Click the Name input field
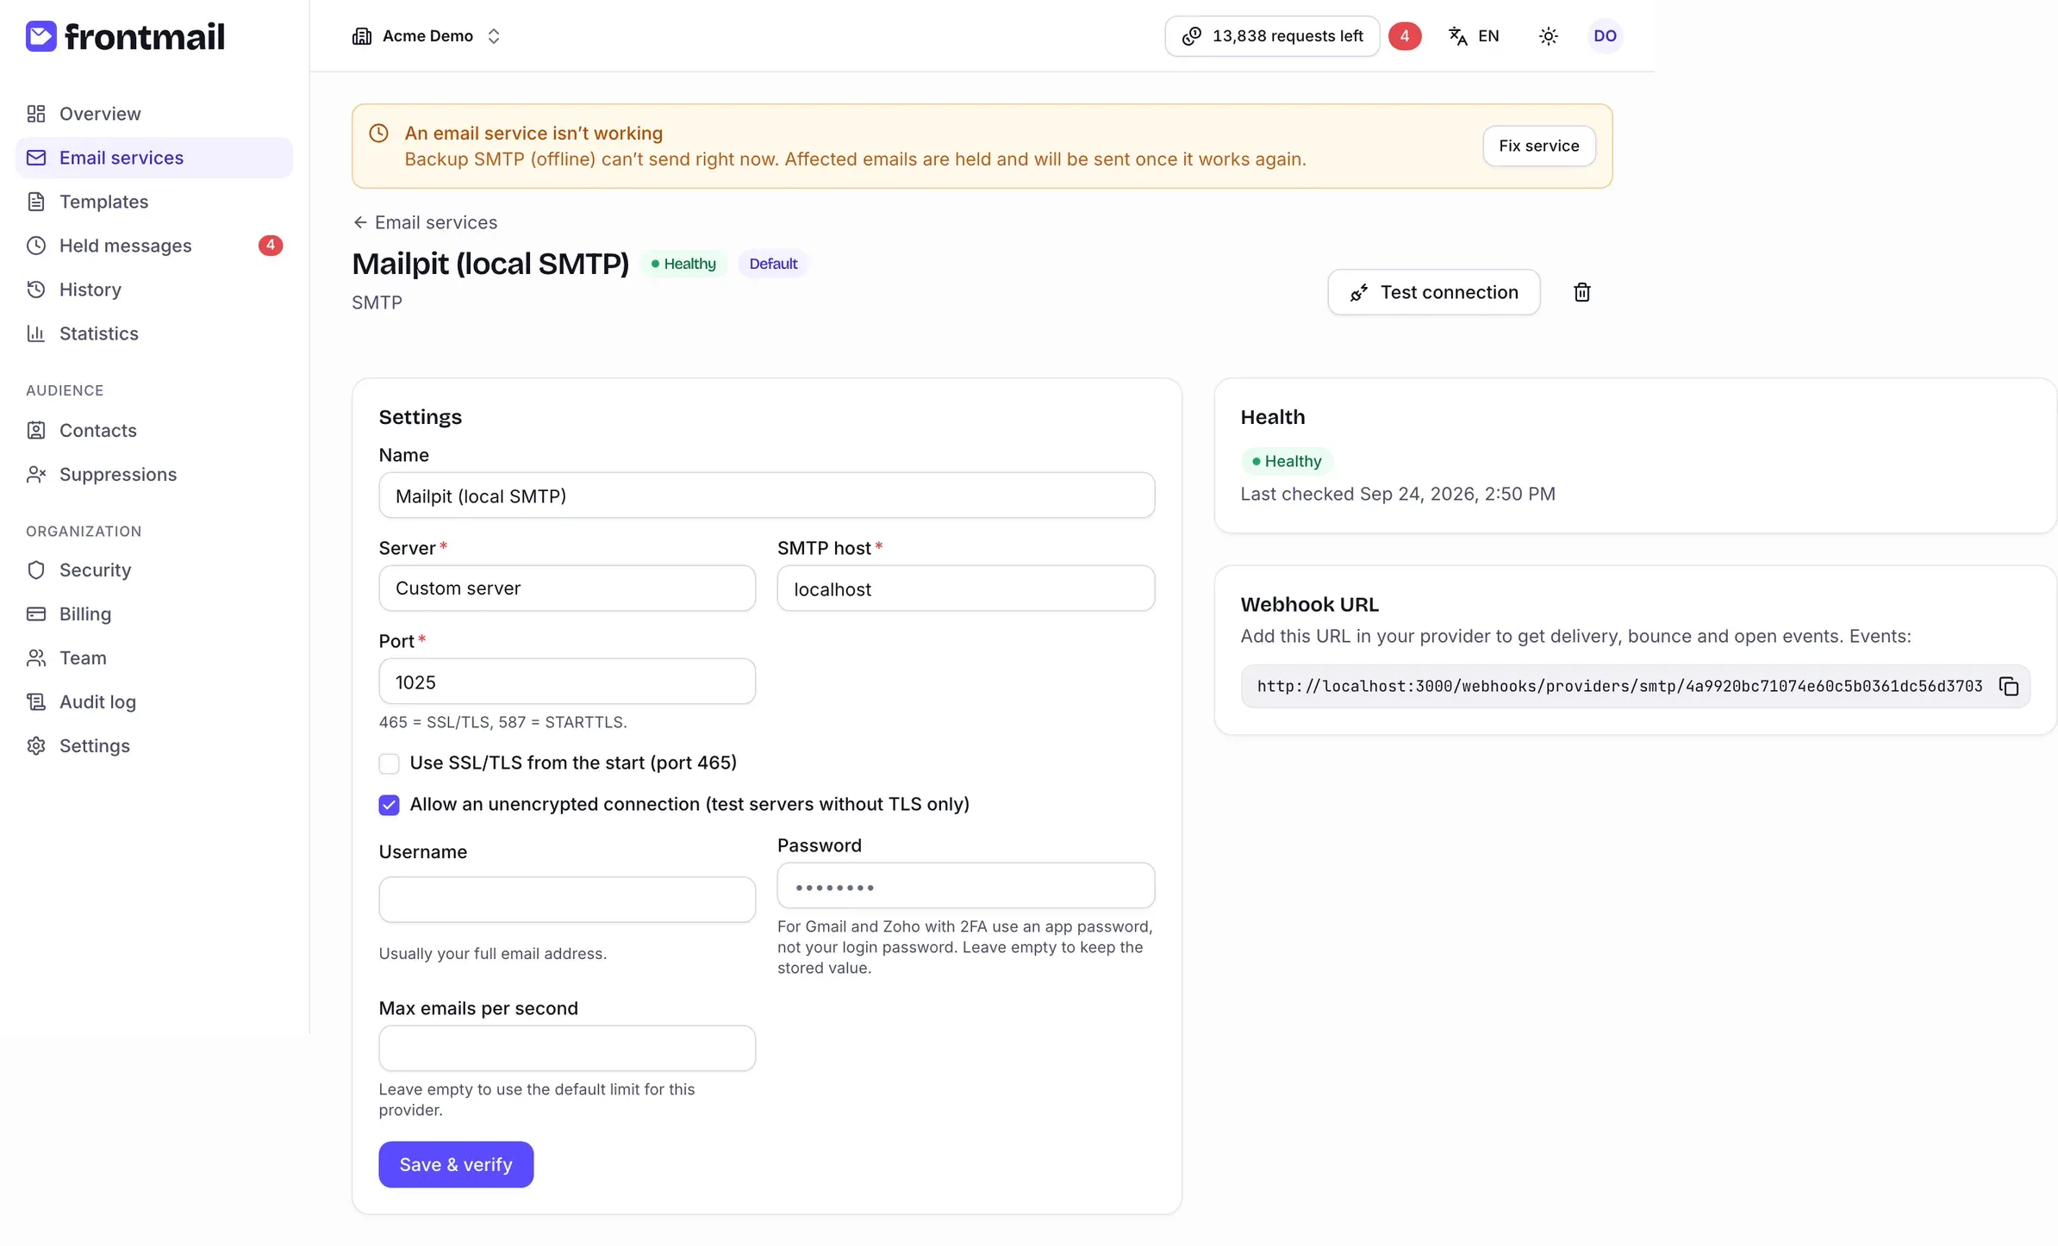The image size is (2058, 1246). click(x=767, y=495)
